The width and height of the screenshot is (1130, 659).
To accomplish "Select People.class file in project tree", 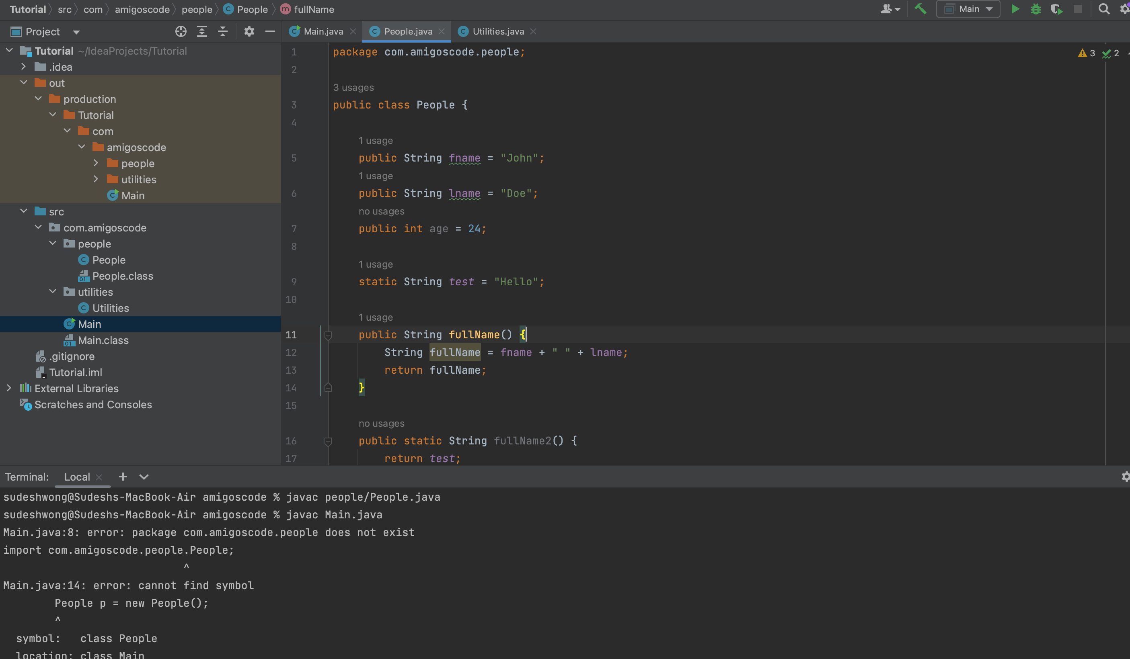I will coord(122,276).
